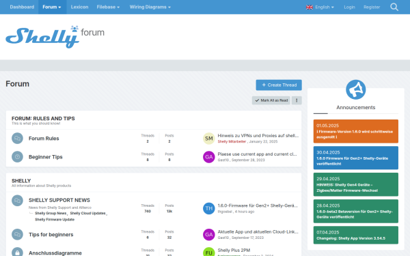Open SHELLY SUPPORT NEWS board
Image resolution: width=410 pixels, height=256 pixels.
[59, 200]
